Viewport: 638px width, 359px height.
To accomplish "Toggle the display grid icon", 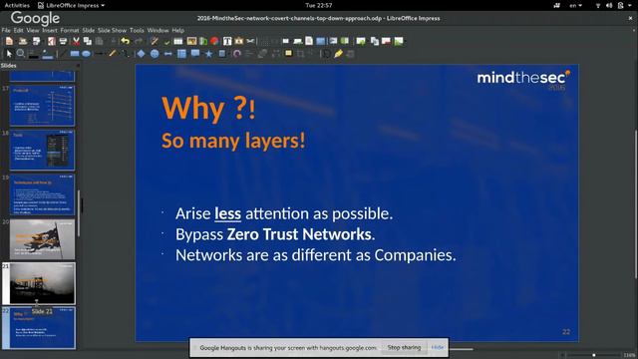I will click(x=264, y=41).
